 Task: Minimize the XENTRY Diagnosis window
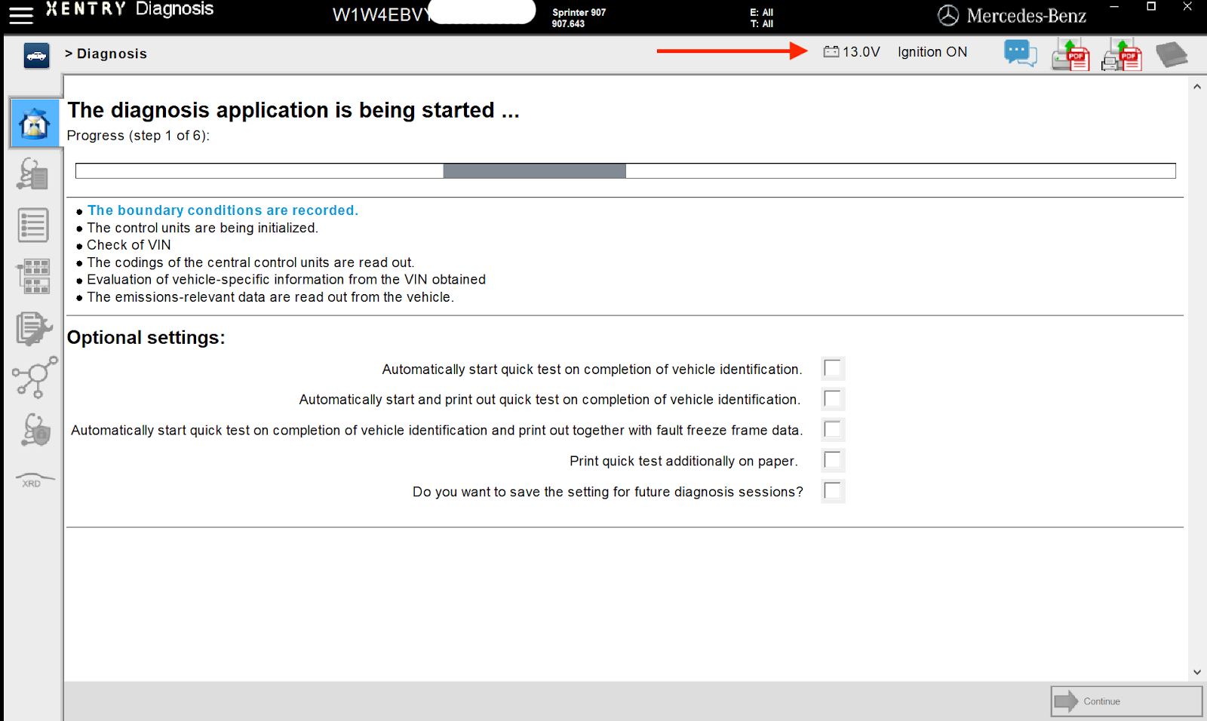[x=1114, y=7]
